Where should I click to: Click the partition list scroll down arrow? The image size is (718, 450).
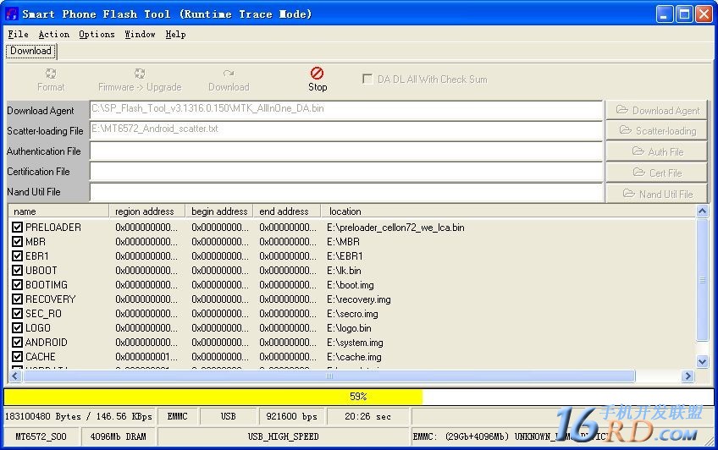[703, 361]
